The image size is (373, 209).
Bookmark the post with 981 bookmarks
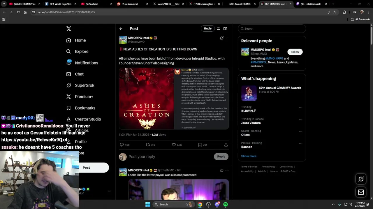coord(203,145)
